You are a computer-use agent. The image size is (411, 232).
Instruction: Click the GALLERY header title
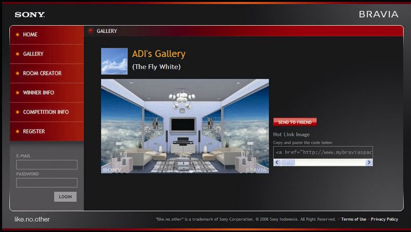point(107,31)
